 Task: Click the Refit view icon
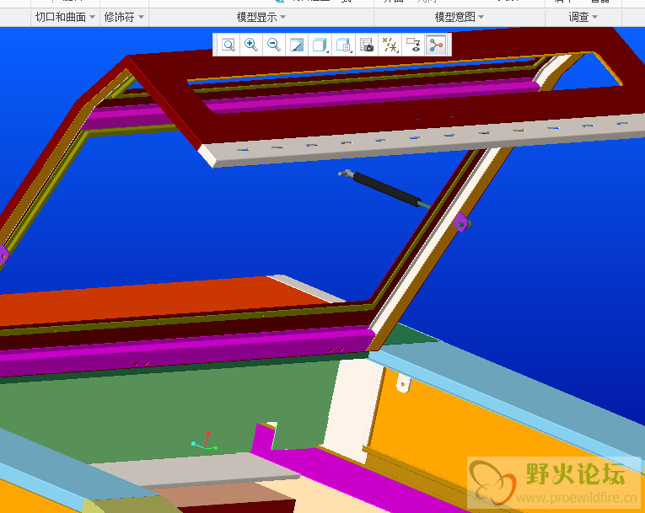click(228, 45)
